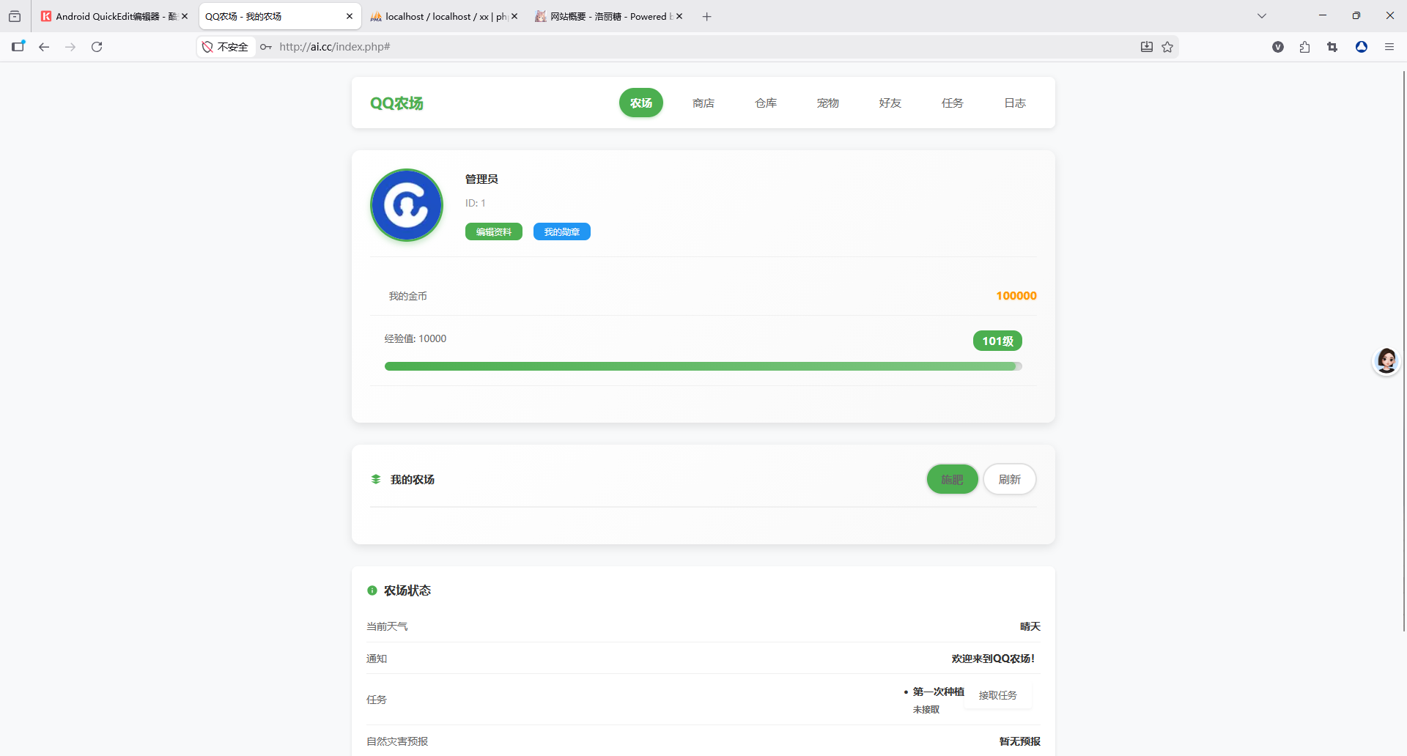Accept task with 接取任务 button

coord(997,695)
